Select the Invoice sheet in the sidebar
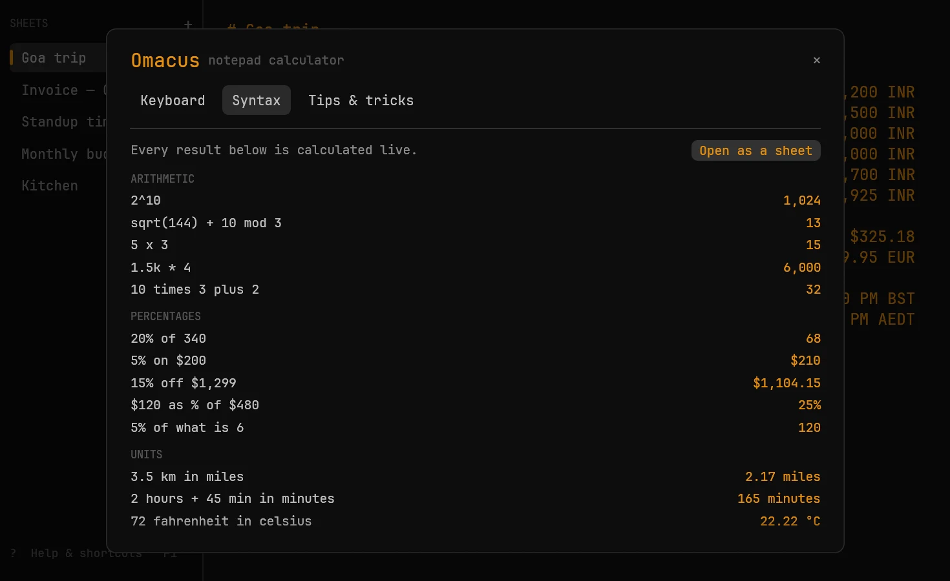This screenshot has height=581, width=950. click(x=64, y=90)
